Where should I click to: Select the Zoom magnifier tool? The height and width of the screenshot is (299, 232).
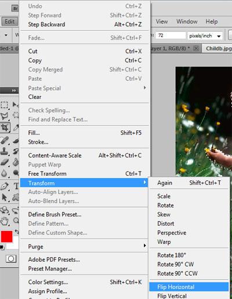[x=16, y=220]
